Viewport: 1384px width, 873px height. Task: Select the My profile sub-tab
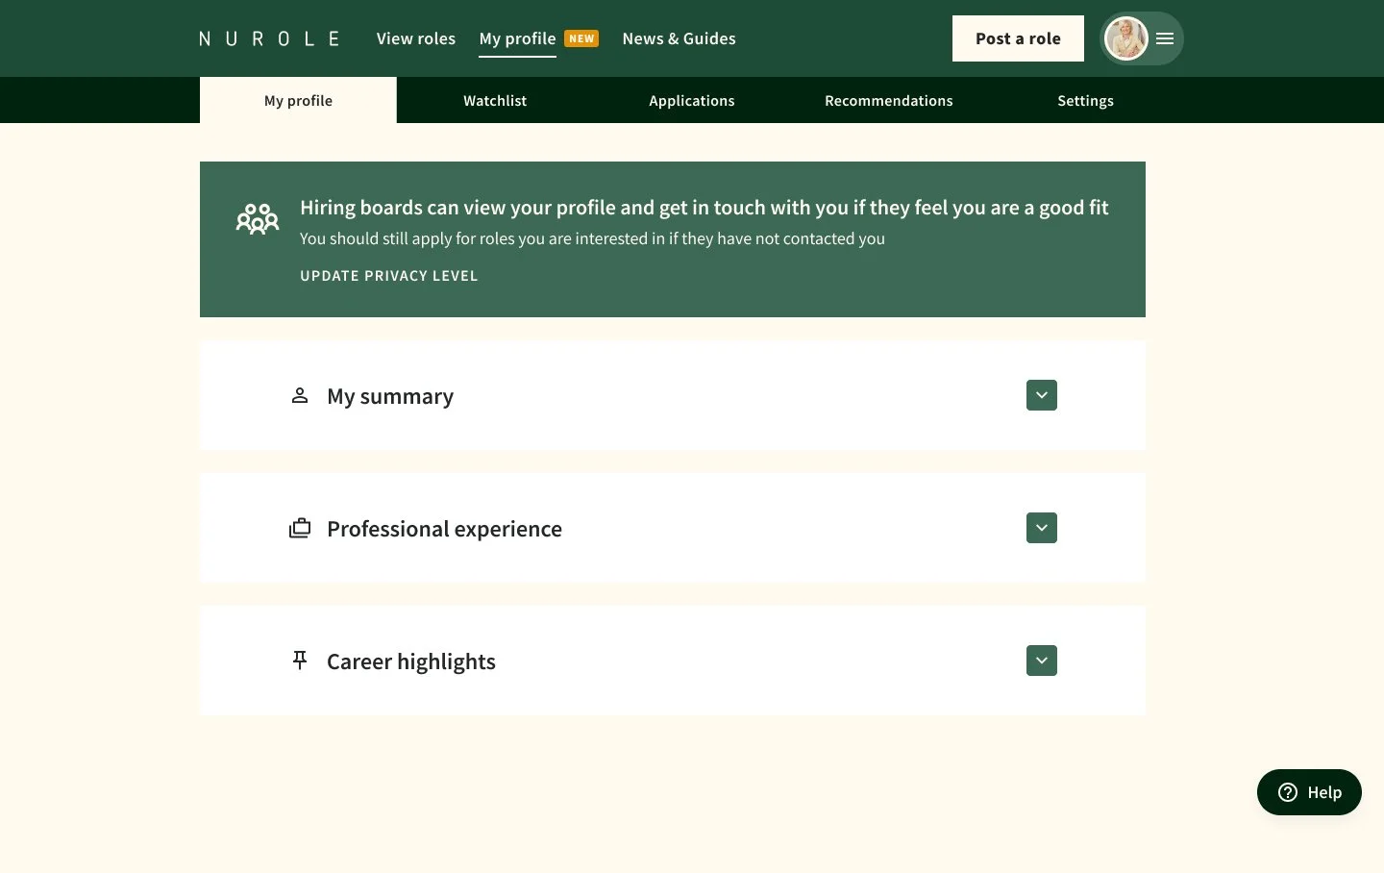(x=298, y=100)
